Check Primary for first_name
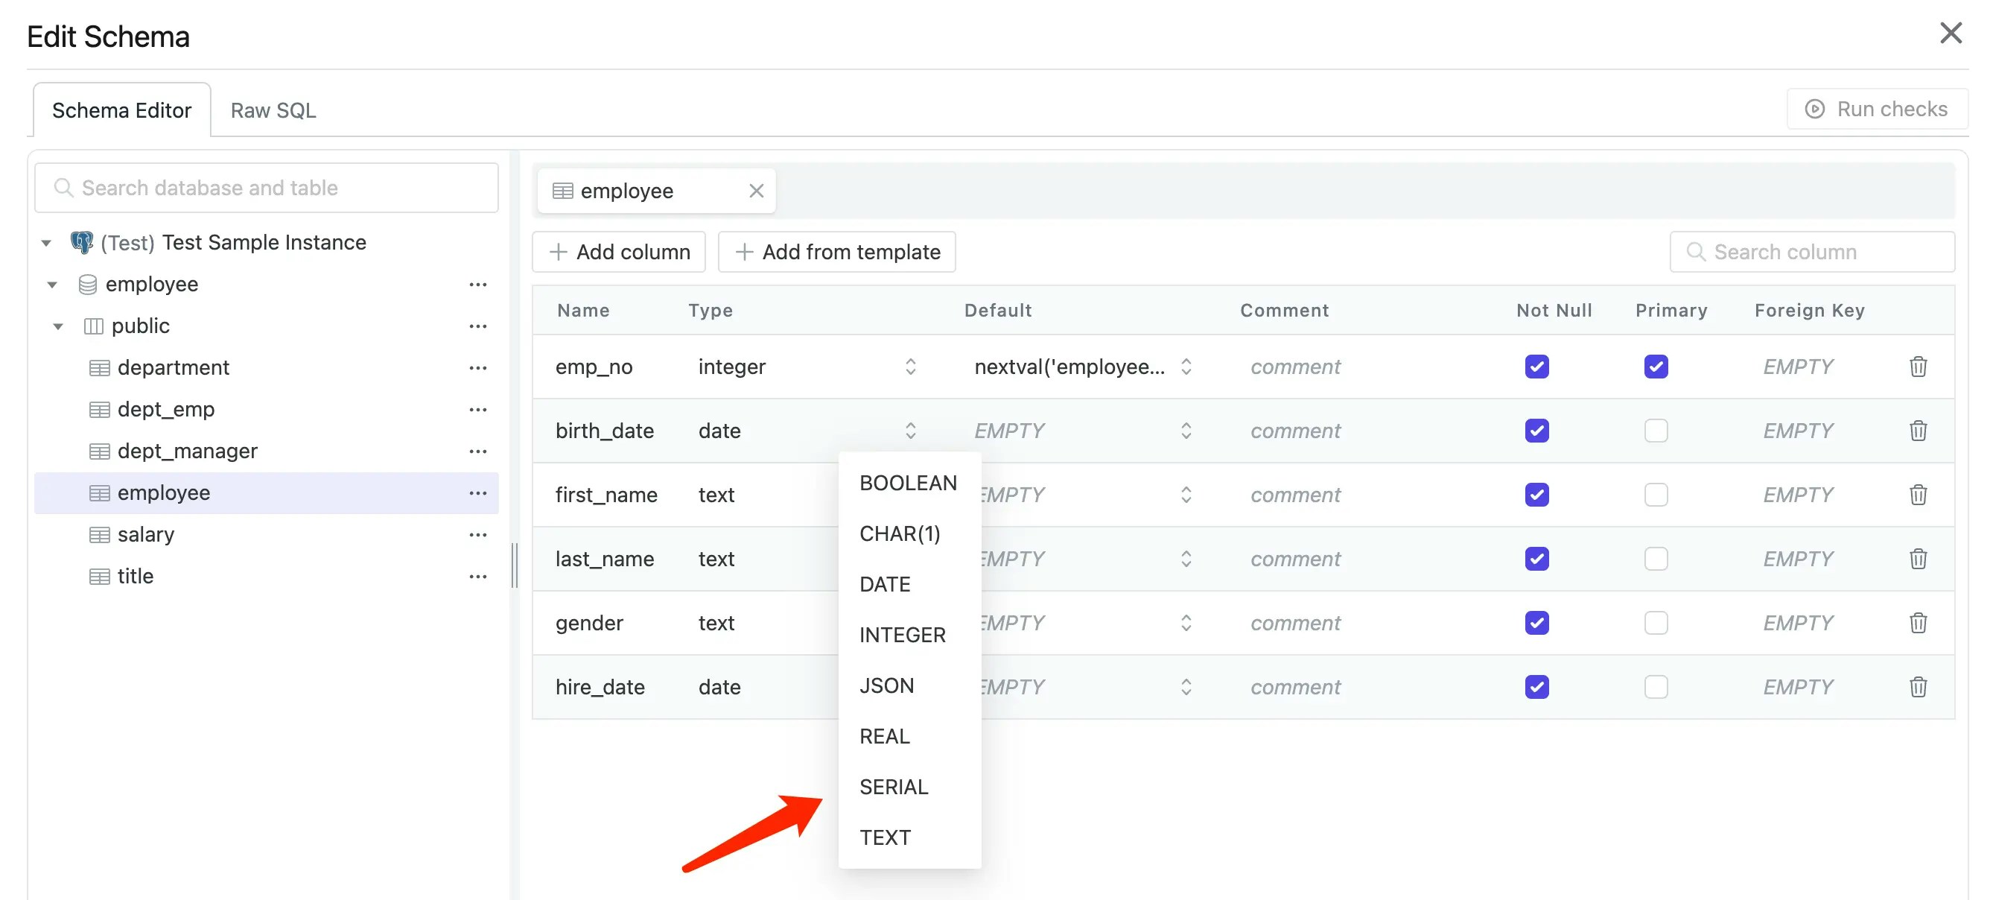Viewport: 1993px width, 900px height. pos(1656,495)
